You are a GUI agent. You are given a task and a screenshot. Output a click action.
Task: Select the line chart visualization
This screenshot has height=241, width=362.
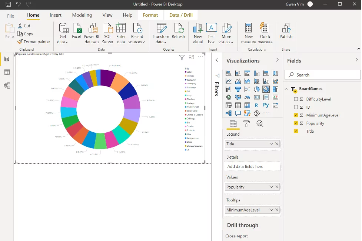tap(228, 81)
